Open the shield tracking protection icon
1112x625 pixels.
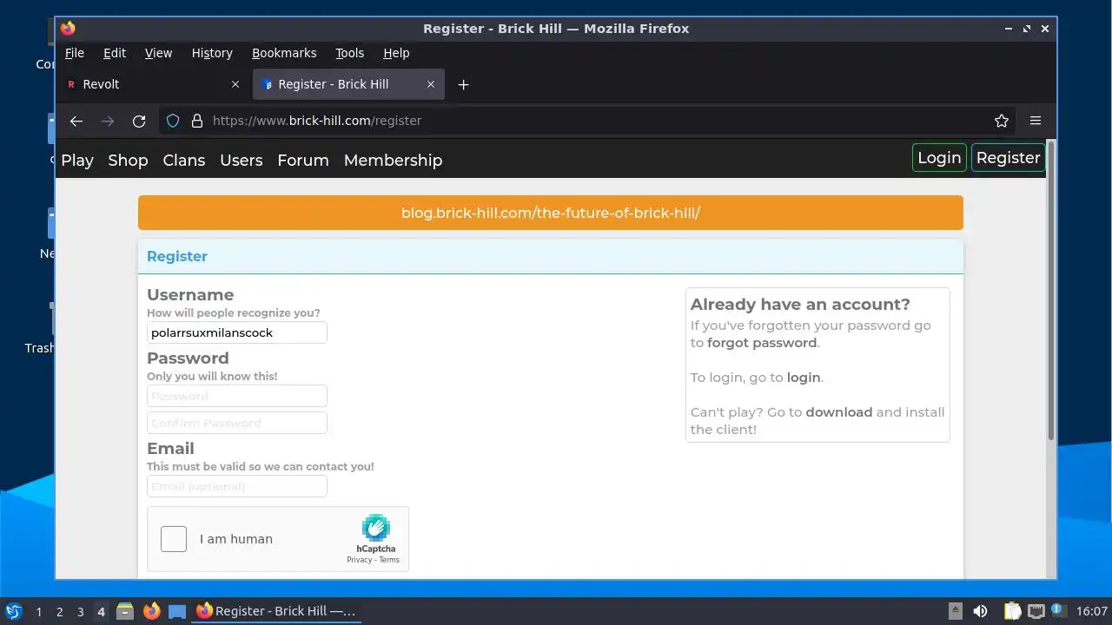(173, 121)
